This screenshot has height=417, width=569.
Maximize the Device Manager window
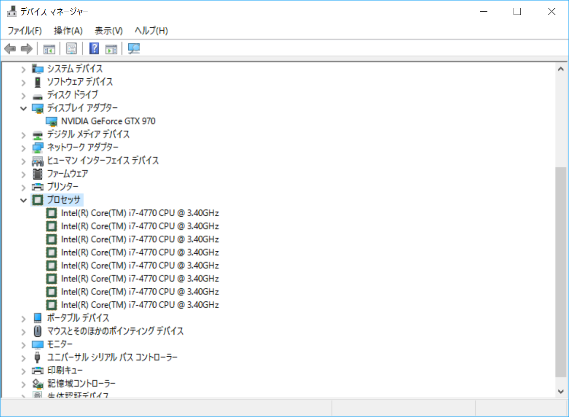point(517,12)
